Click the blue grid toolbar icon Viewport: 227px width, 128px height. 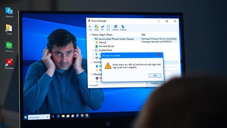pyautogui.click(x=115, y=26)
